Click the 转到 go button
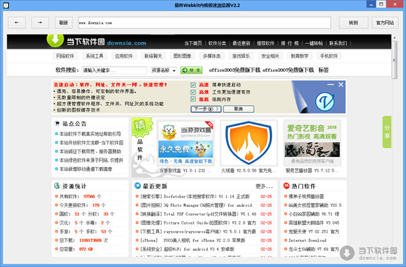Image resolution: width=406 pixels, height=267 pixels. point(353,23)
